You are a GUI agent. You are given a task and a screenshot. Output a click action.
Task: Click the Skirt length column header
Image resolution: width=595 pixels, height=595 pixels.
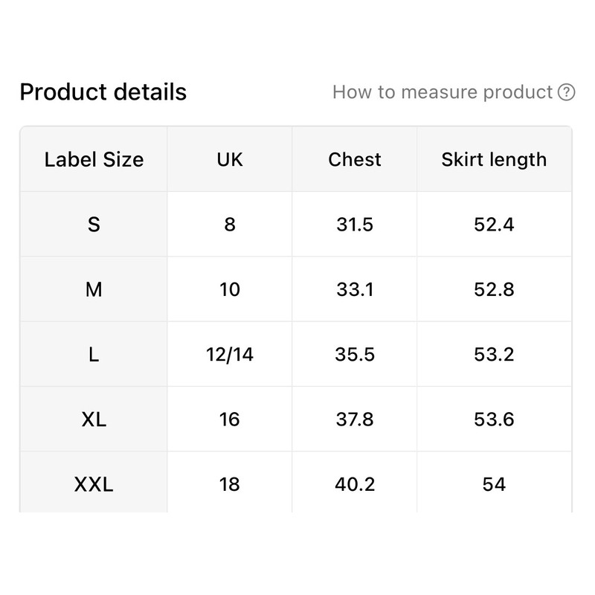[x=494, y=159]
